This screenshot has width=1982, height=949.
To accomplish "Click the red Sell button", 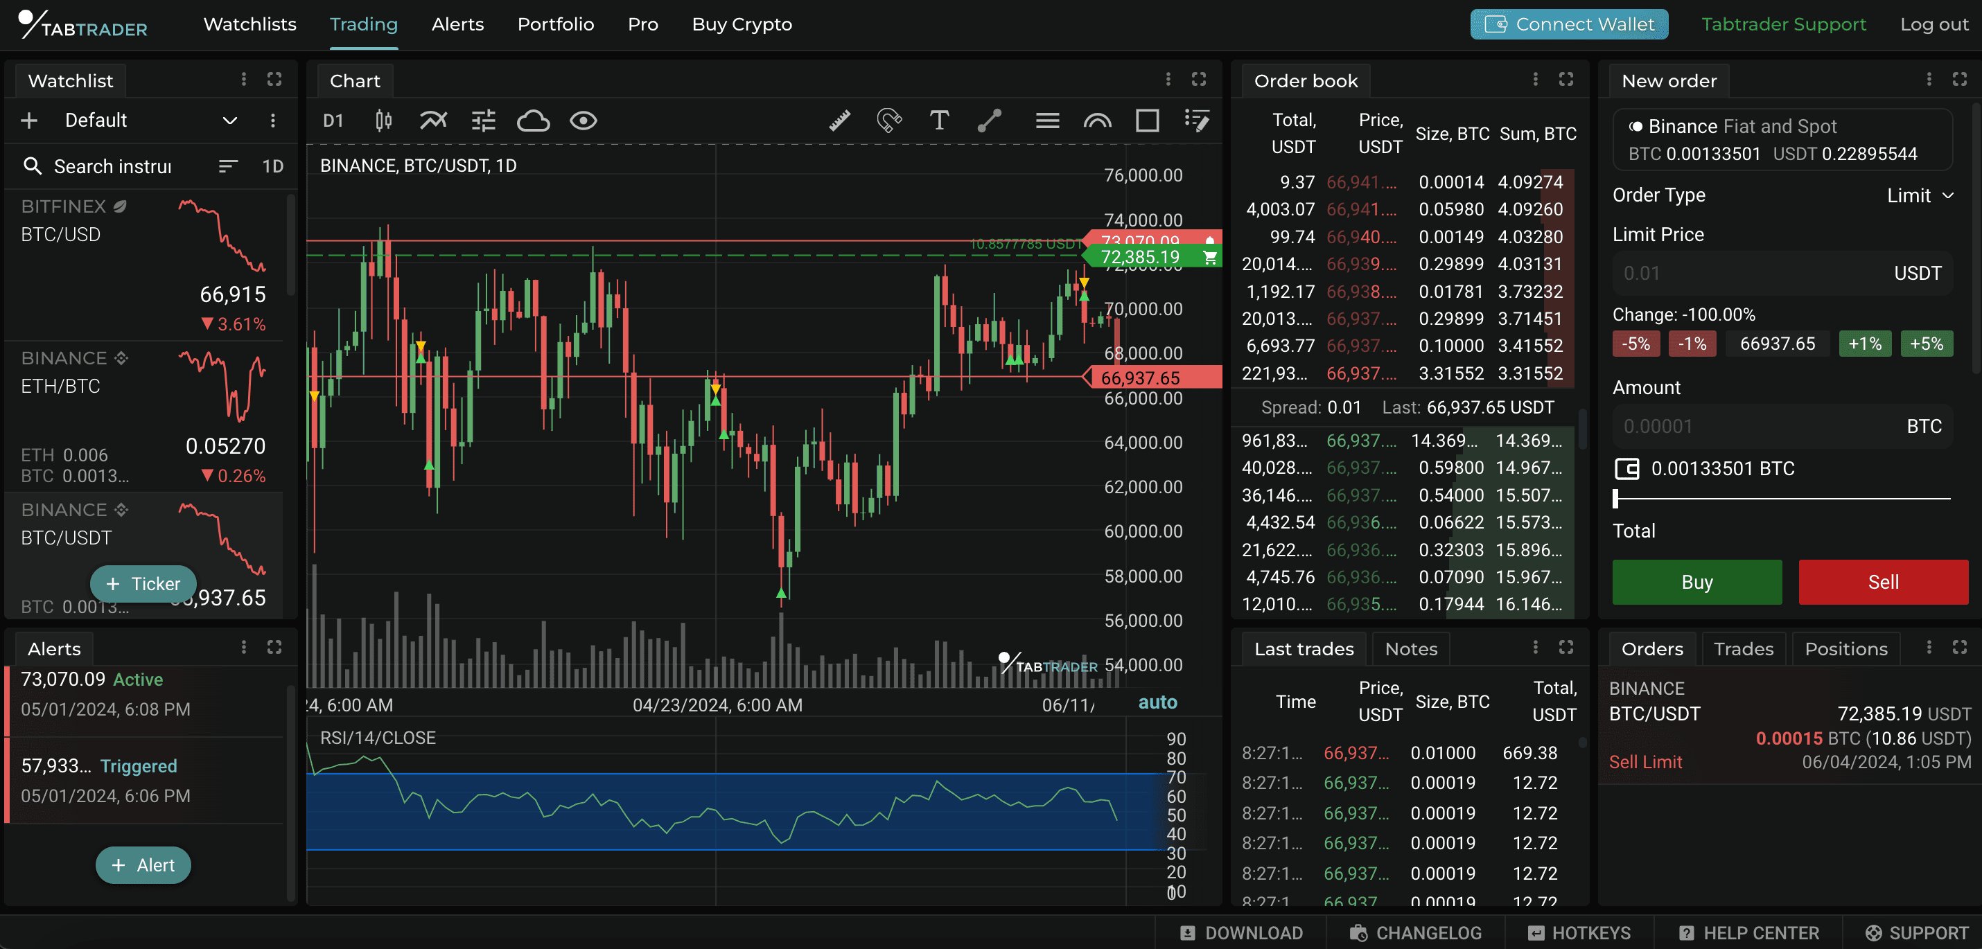I will 1883,582.
